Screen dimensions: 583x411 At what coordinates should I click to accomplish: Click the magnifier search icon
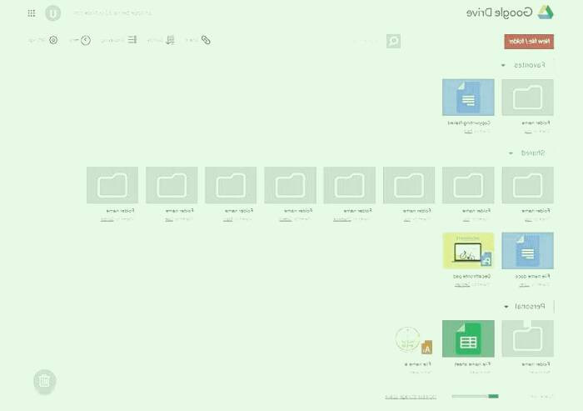tap(393, 41)
